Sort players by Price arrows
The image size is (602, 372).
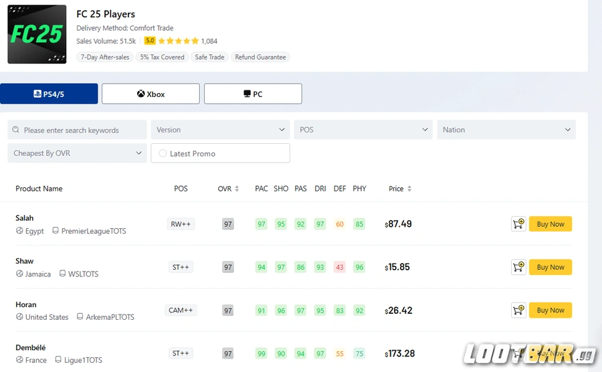[409, 189]
